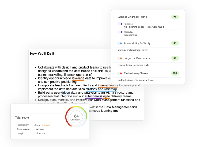Click the Exclusionary Terms score badge 100

coord(175,73)
